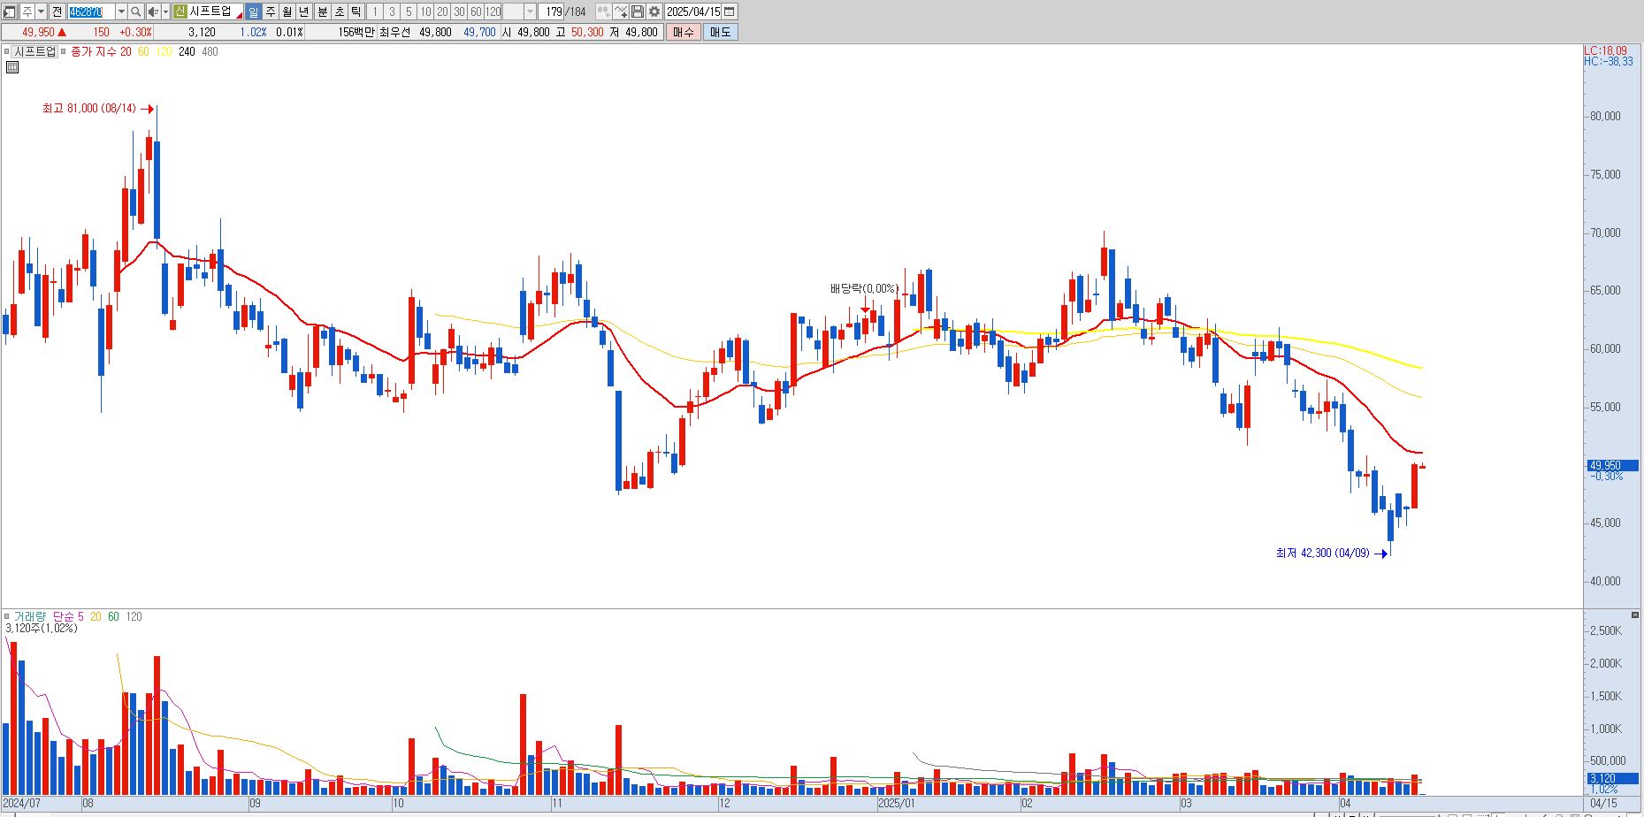Switch to monthly period 월
The image size is (1644, 817).
[287, 11]
